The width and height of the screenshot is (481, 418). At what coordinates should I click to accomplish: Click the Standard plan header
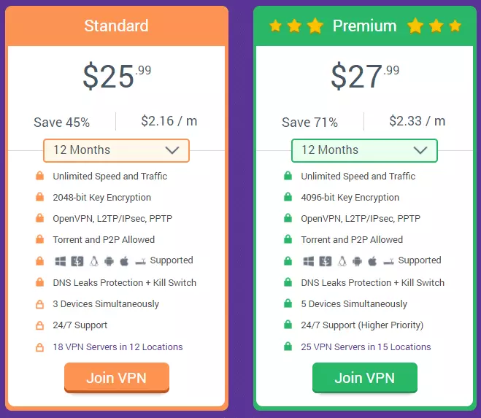tap(116, 26)
